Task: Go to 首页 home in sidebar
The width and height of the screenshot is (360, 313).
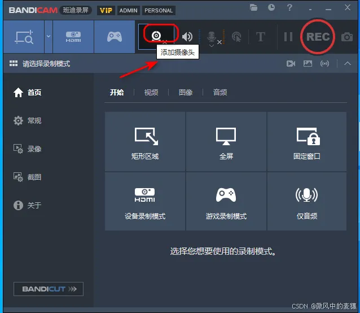Action: pos(28,93)
